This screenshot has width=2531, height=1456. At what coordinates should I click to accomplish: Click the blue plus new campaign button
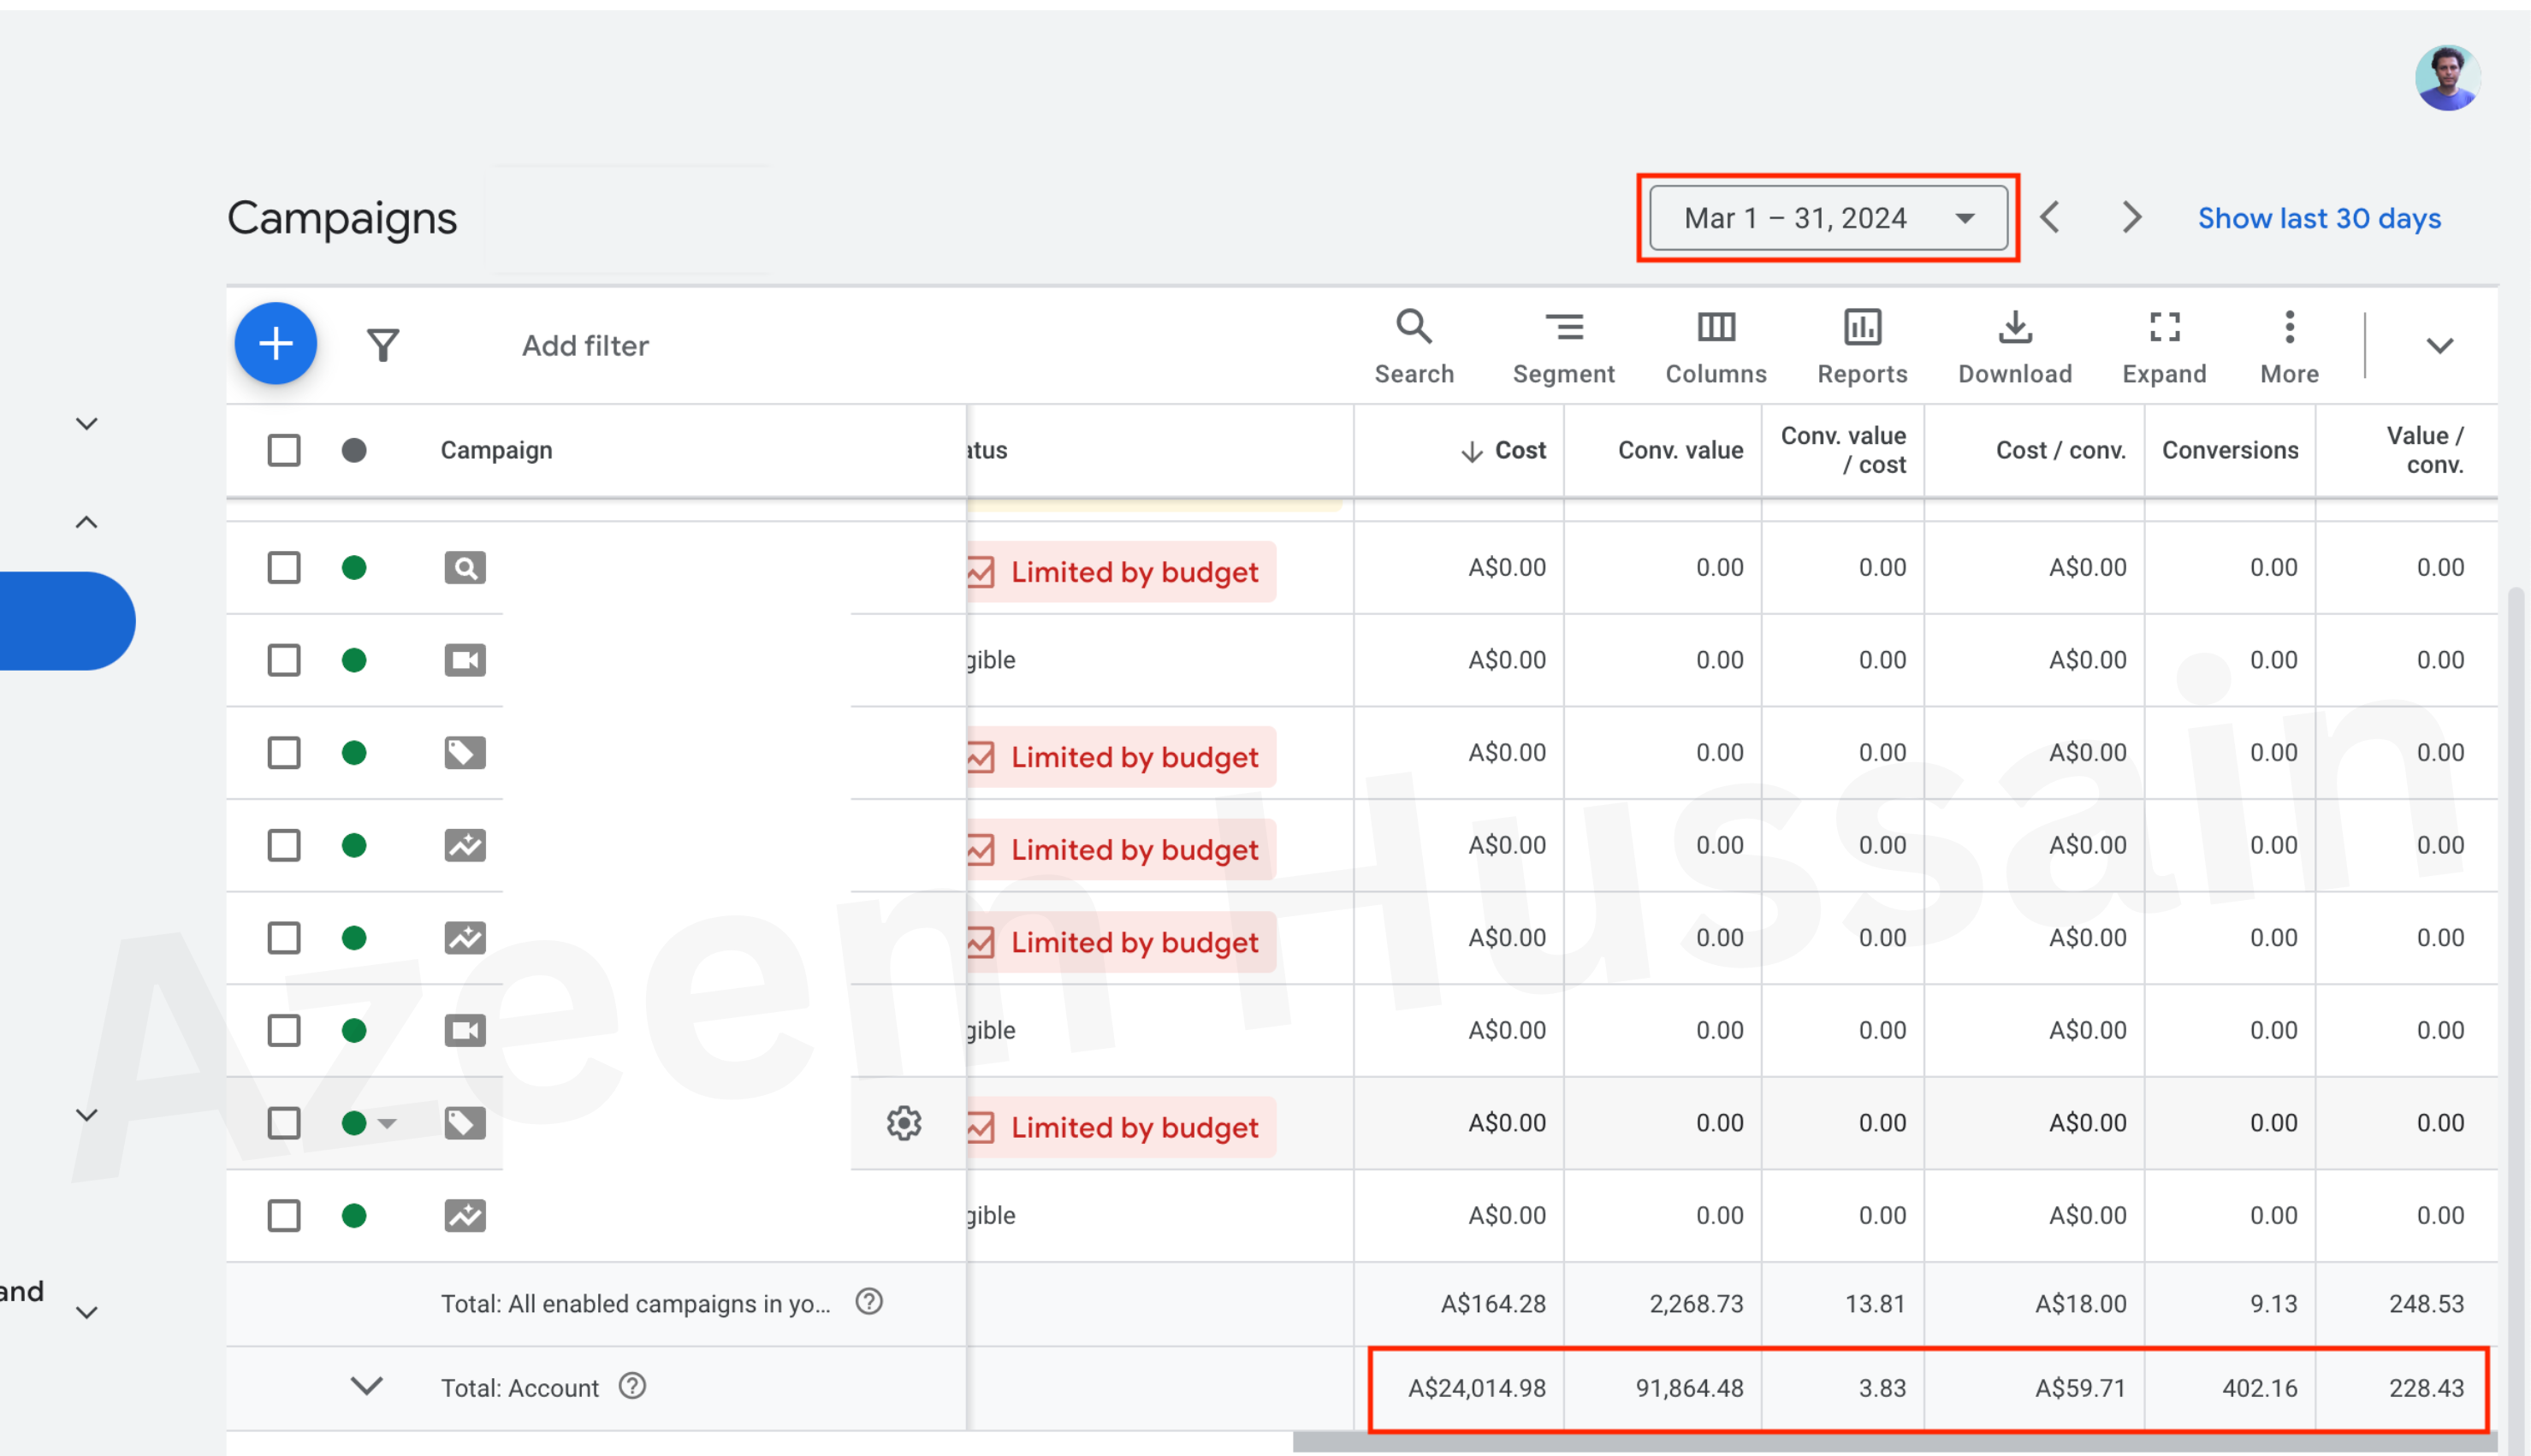(276, 344)
